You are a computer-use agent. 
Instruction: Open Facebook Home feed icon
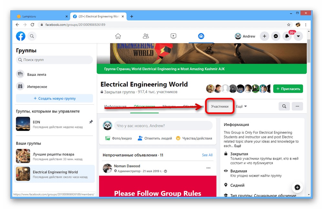[x=118, y=36]
